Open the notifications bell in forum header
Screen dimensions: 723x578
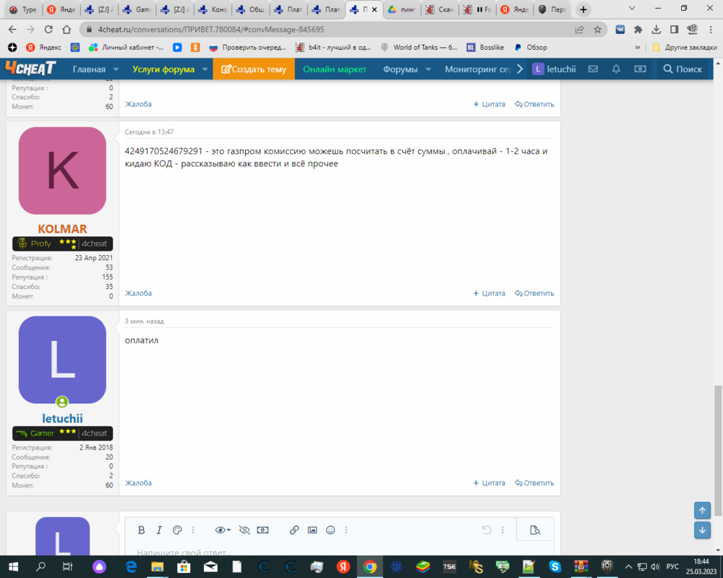[616, 69]
